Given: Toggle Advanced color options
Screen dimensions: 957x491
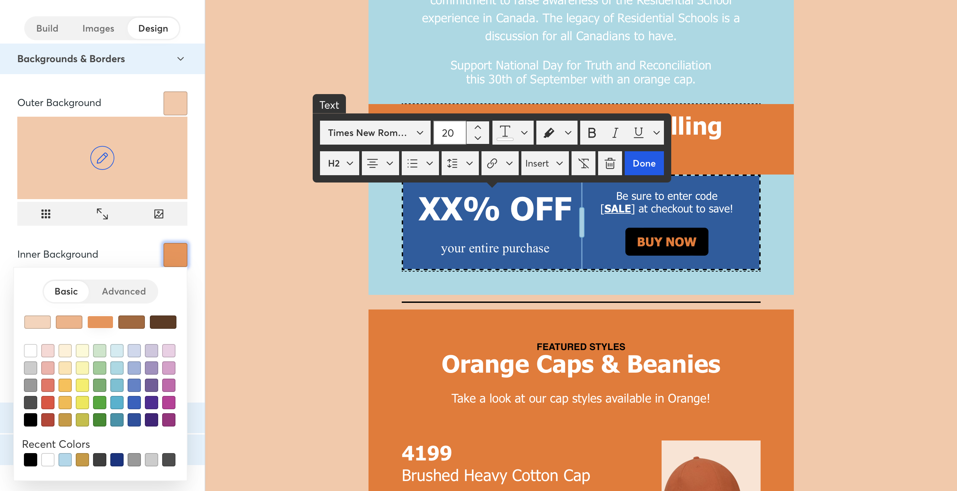Looking at the screenshot, I should pyautogui.click(x=123, y=291).
